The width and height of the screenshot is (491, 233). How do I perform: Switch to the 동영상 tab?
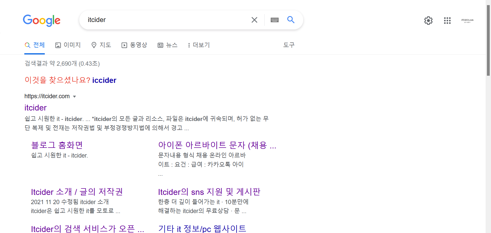[x=134, y=45]
